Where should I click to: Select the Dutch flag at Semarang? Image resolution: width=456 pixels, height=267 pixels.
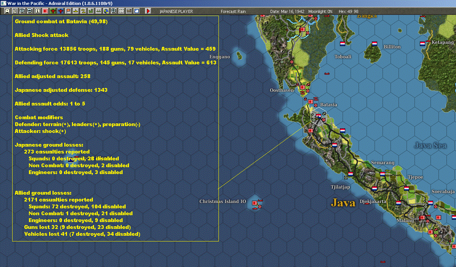[x=383, y=174]
